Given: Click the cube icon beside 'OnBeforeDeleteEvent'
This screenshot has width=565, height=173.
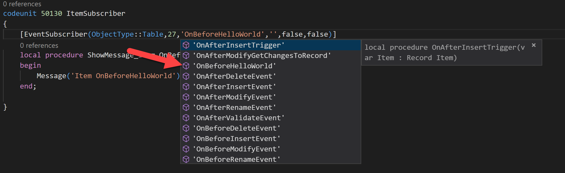Looking at the screenshot, I should (x=186, y=128).
